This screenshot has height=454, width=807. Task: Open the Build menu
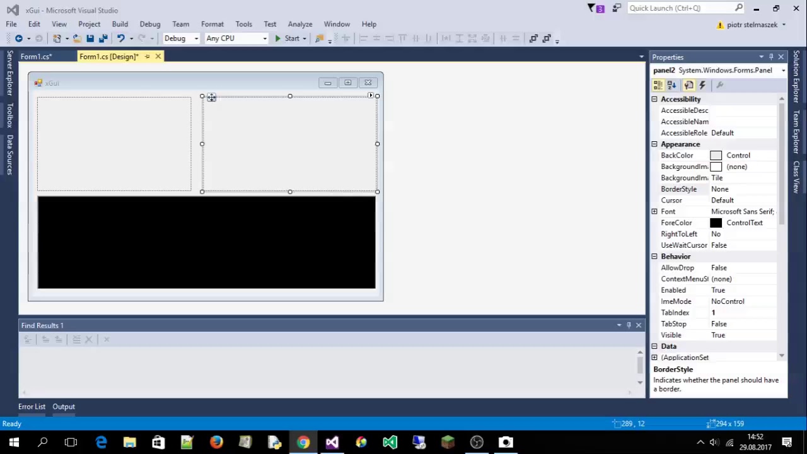click(x=120, y=24)
